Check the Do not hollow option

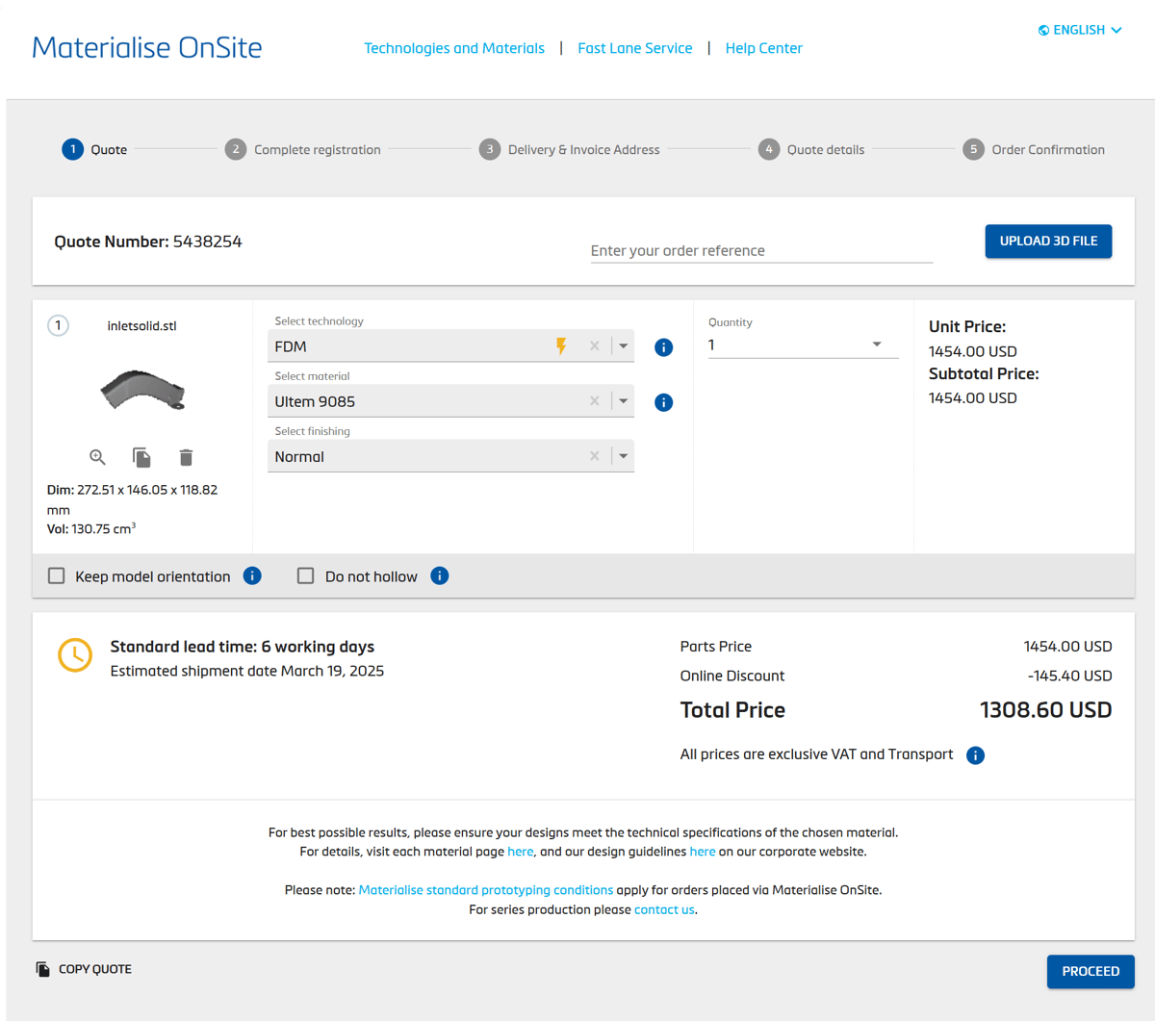click(306, 576)
